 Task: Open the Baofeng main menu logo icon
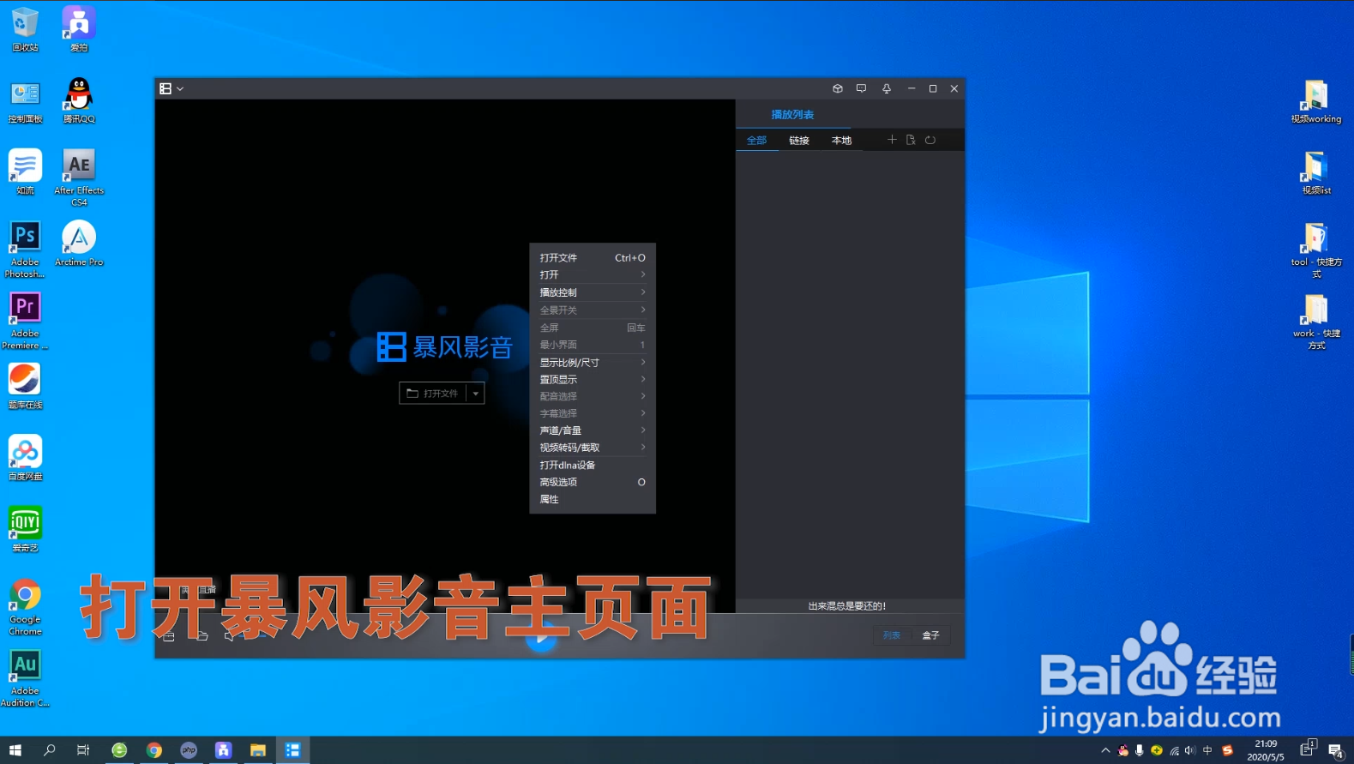[x=165, y=88]
